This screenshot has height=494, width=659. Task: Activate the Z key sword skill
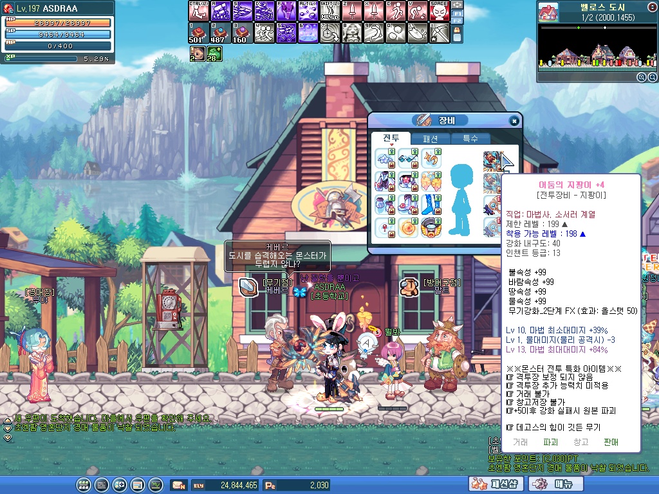coord(351,10)
